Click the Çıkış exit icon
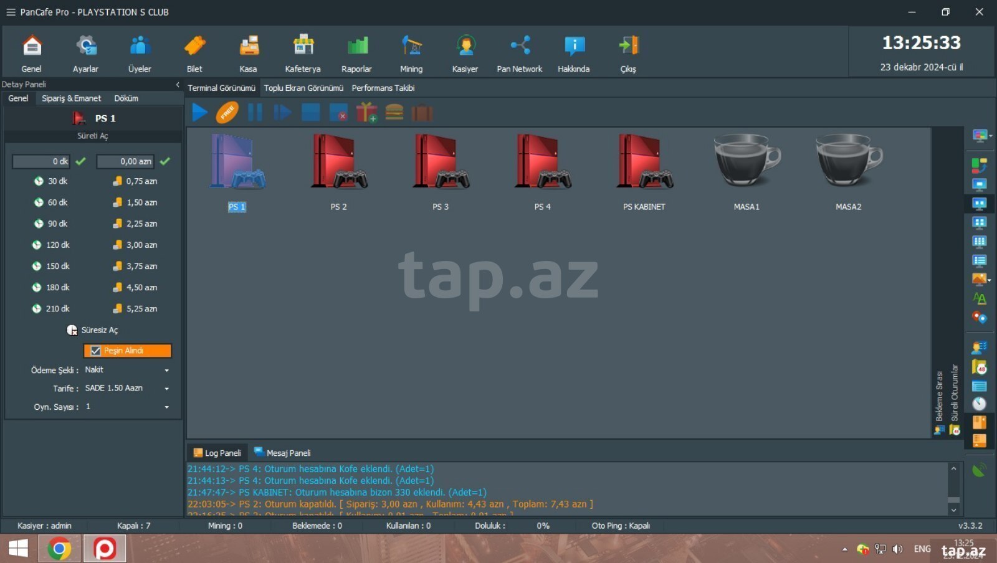 pos(628,54)
